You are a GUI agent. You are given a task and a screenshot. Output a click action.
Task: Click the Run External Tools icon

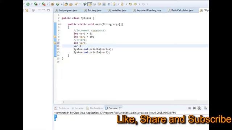[43, 4]
